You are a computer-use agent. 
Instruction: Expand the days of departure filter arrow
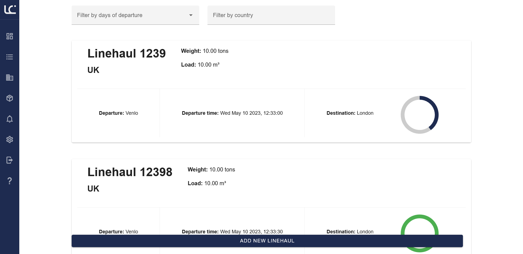[x=191, y=15]
